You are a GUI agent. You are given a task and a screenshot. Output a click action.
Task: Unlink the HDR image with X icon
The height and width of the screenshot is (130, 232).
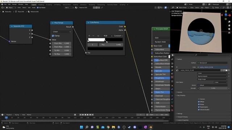(229, 70)
